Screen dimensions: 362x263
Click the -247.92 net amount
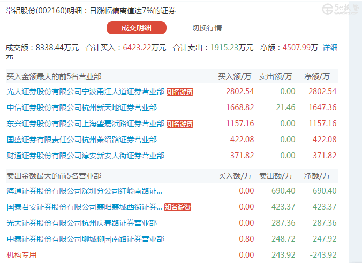323,238
